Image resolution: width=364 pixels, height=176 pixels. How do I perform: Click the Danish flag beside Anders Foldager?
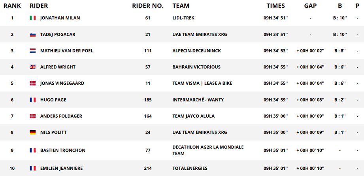[32, 116]
